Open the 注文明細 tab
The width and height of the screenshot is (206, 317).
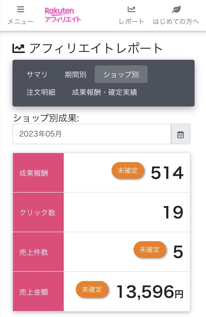(41, 92)
